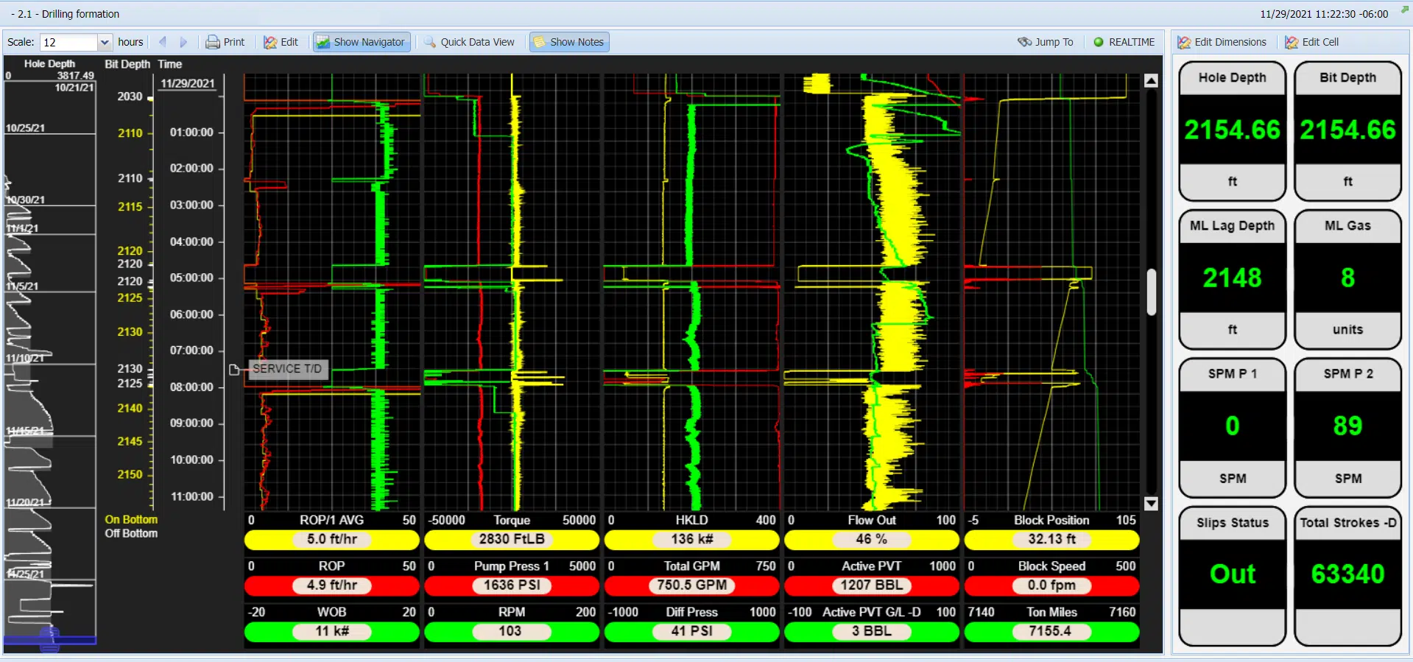Viewport: 1413px width, 662px height.
Task: Click the Active PVT G/L 3 BBL readout
Action: coord(872,631)
